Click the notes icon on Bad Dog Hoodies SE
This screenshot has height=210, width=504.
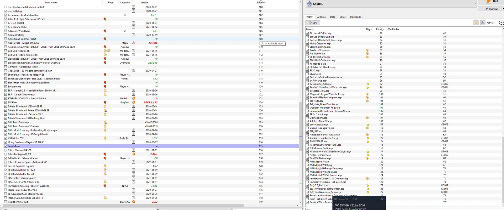coord(109,51)
